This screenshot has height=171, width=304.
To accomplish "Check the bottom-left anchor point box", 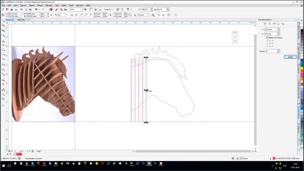I will point(267,47).
